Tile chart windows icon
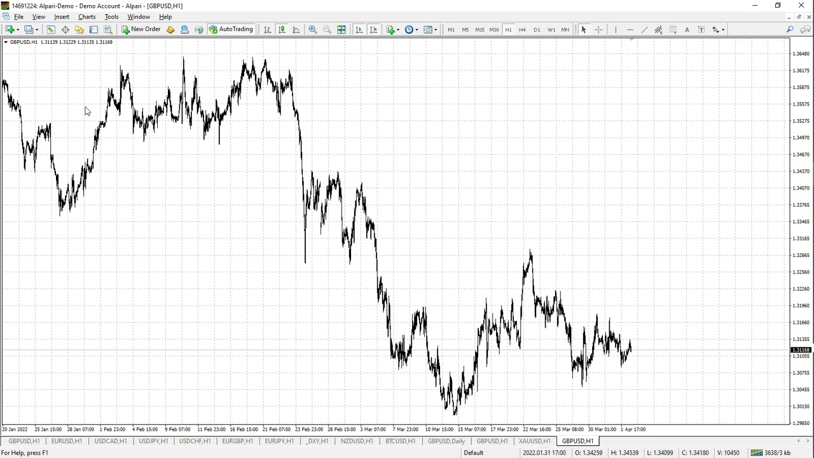Image resolution: width=814 pixels, height=458 pixels. [x=341, y=29]
